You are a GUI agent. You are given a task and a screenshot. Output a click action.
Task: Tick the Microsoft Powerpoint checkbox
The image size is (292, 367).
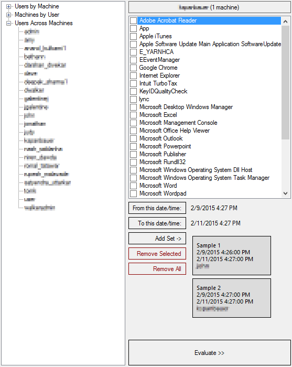(133, 146)
